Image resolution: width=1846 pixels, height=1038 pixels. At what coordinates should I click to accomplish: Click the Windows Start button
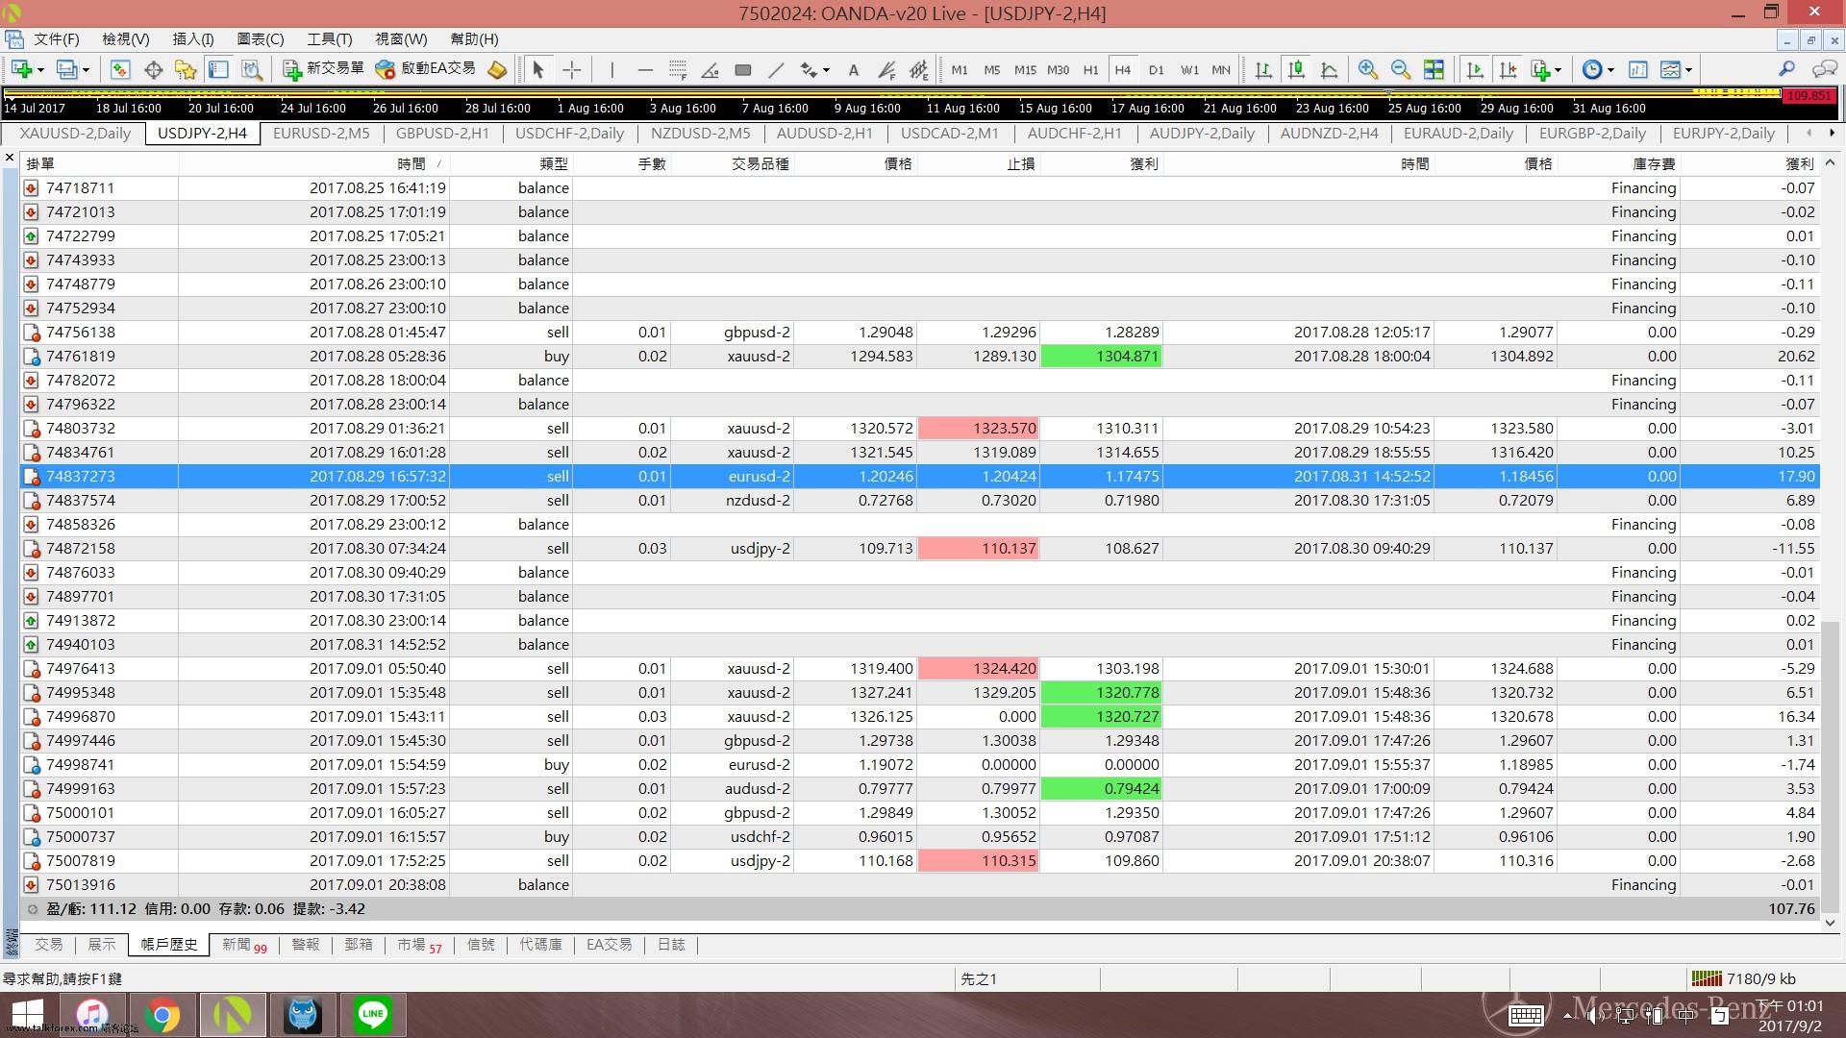click(27, 1015)
